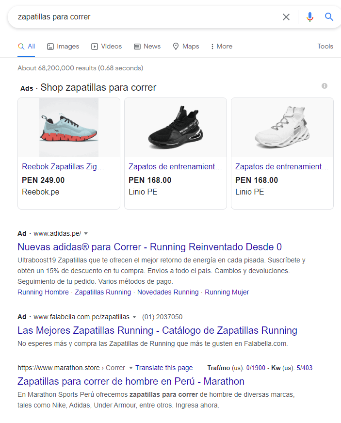Image resolution: width=341 pixels, height=423 pixels.
Task: Select the white Linio training shoe image
Action: click(x=282, y=128)
